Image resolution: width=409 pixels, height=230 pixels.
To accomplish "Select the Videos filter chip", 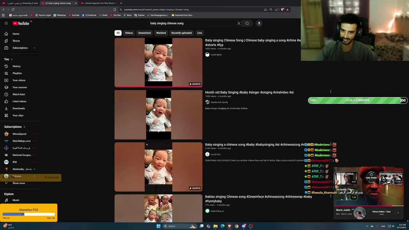I will [129, 33].
